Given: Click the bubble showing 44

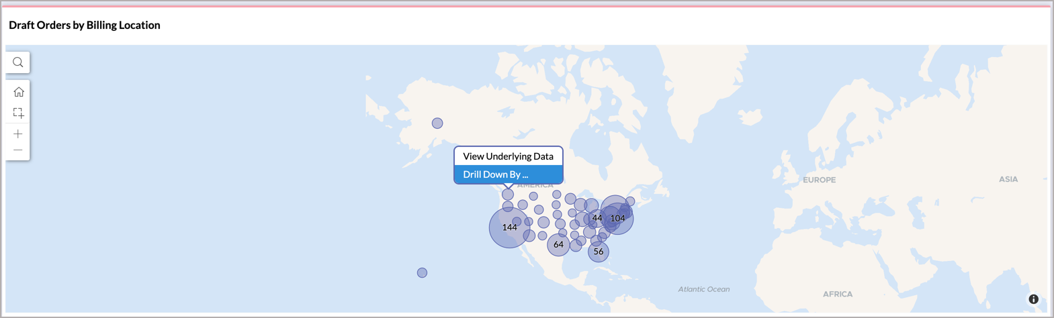Looking at the screenshot, I should (x=597, y=218).
